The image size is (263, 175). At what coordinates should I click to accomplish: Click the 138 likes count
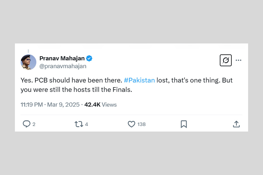[141, 124]
